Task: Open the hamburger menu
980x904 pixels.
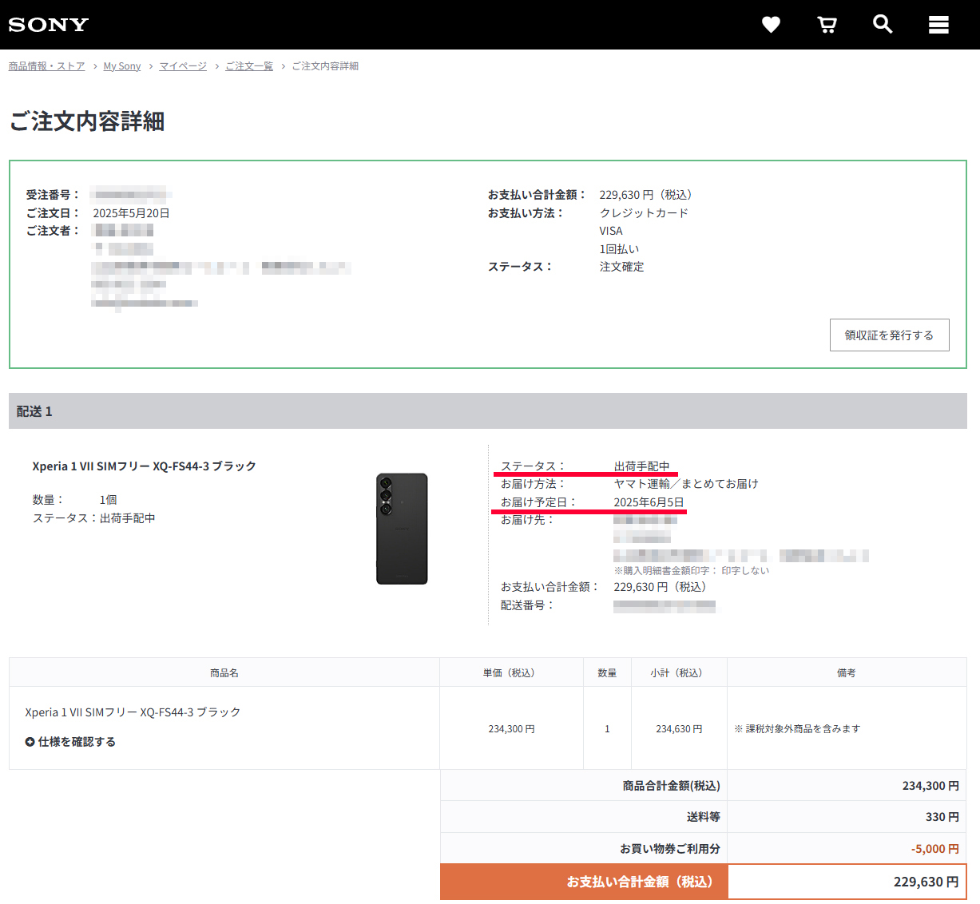Action: click(x=938, y=25)
